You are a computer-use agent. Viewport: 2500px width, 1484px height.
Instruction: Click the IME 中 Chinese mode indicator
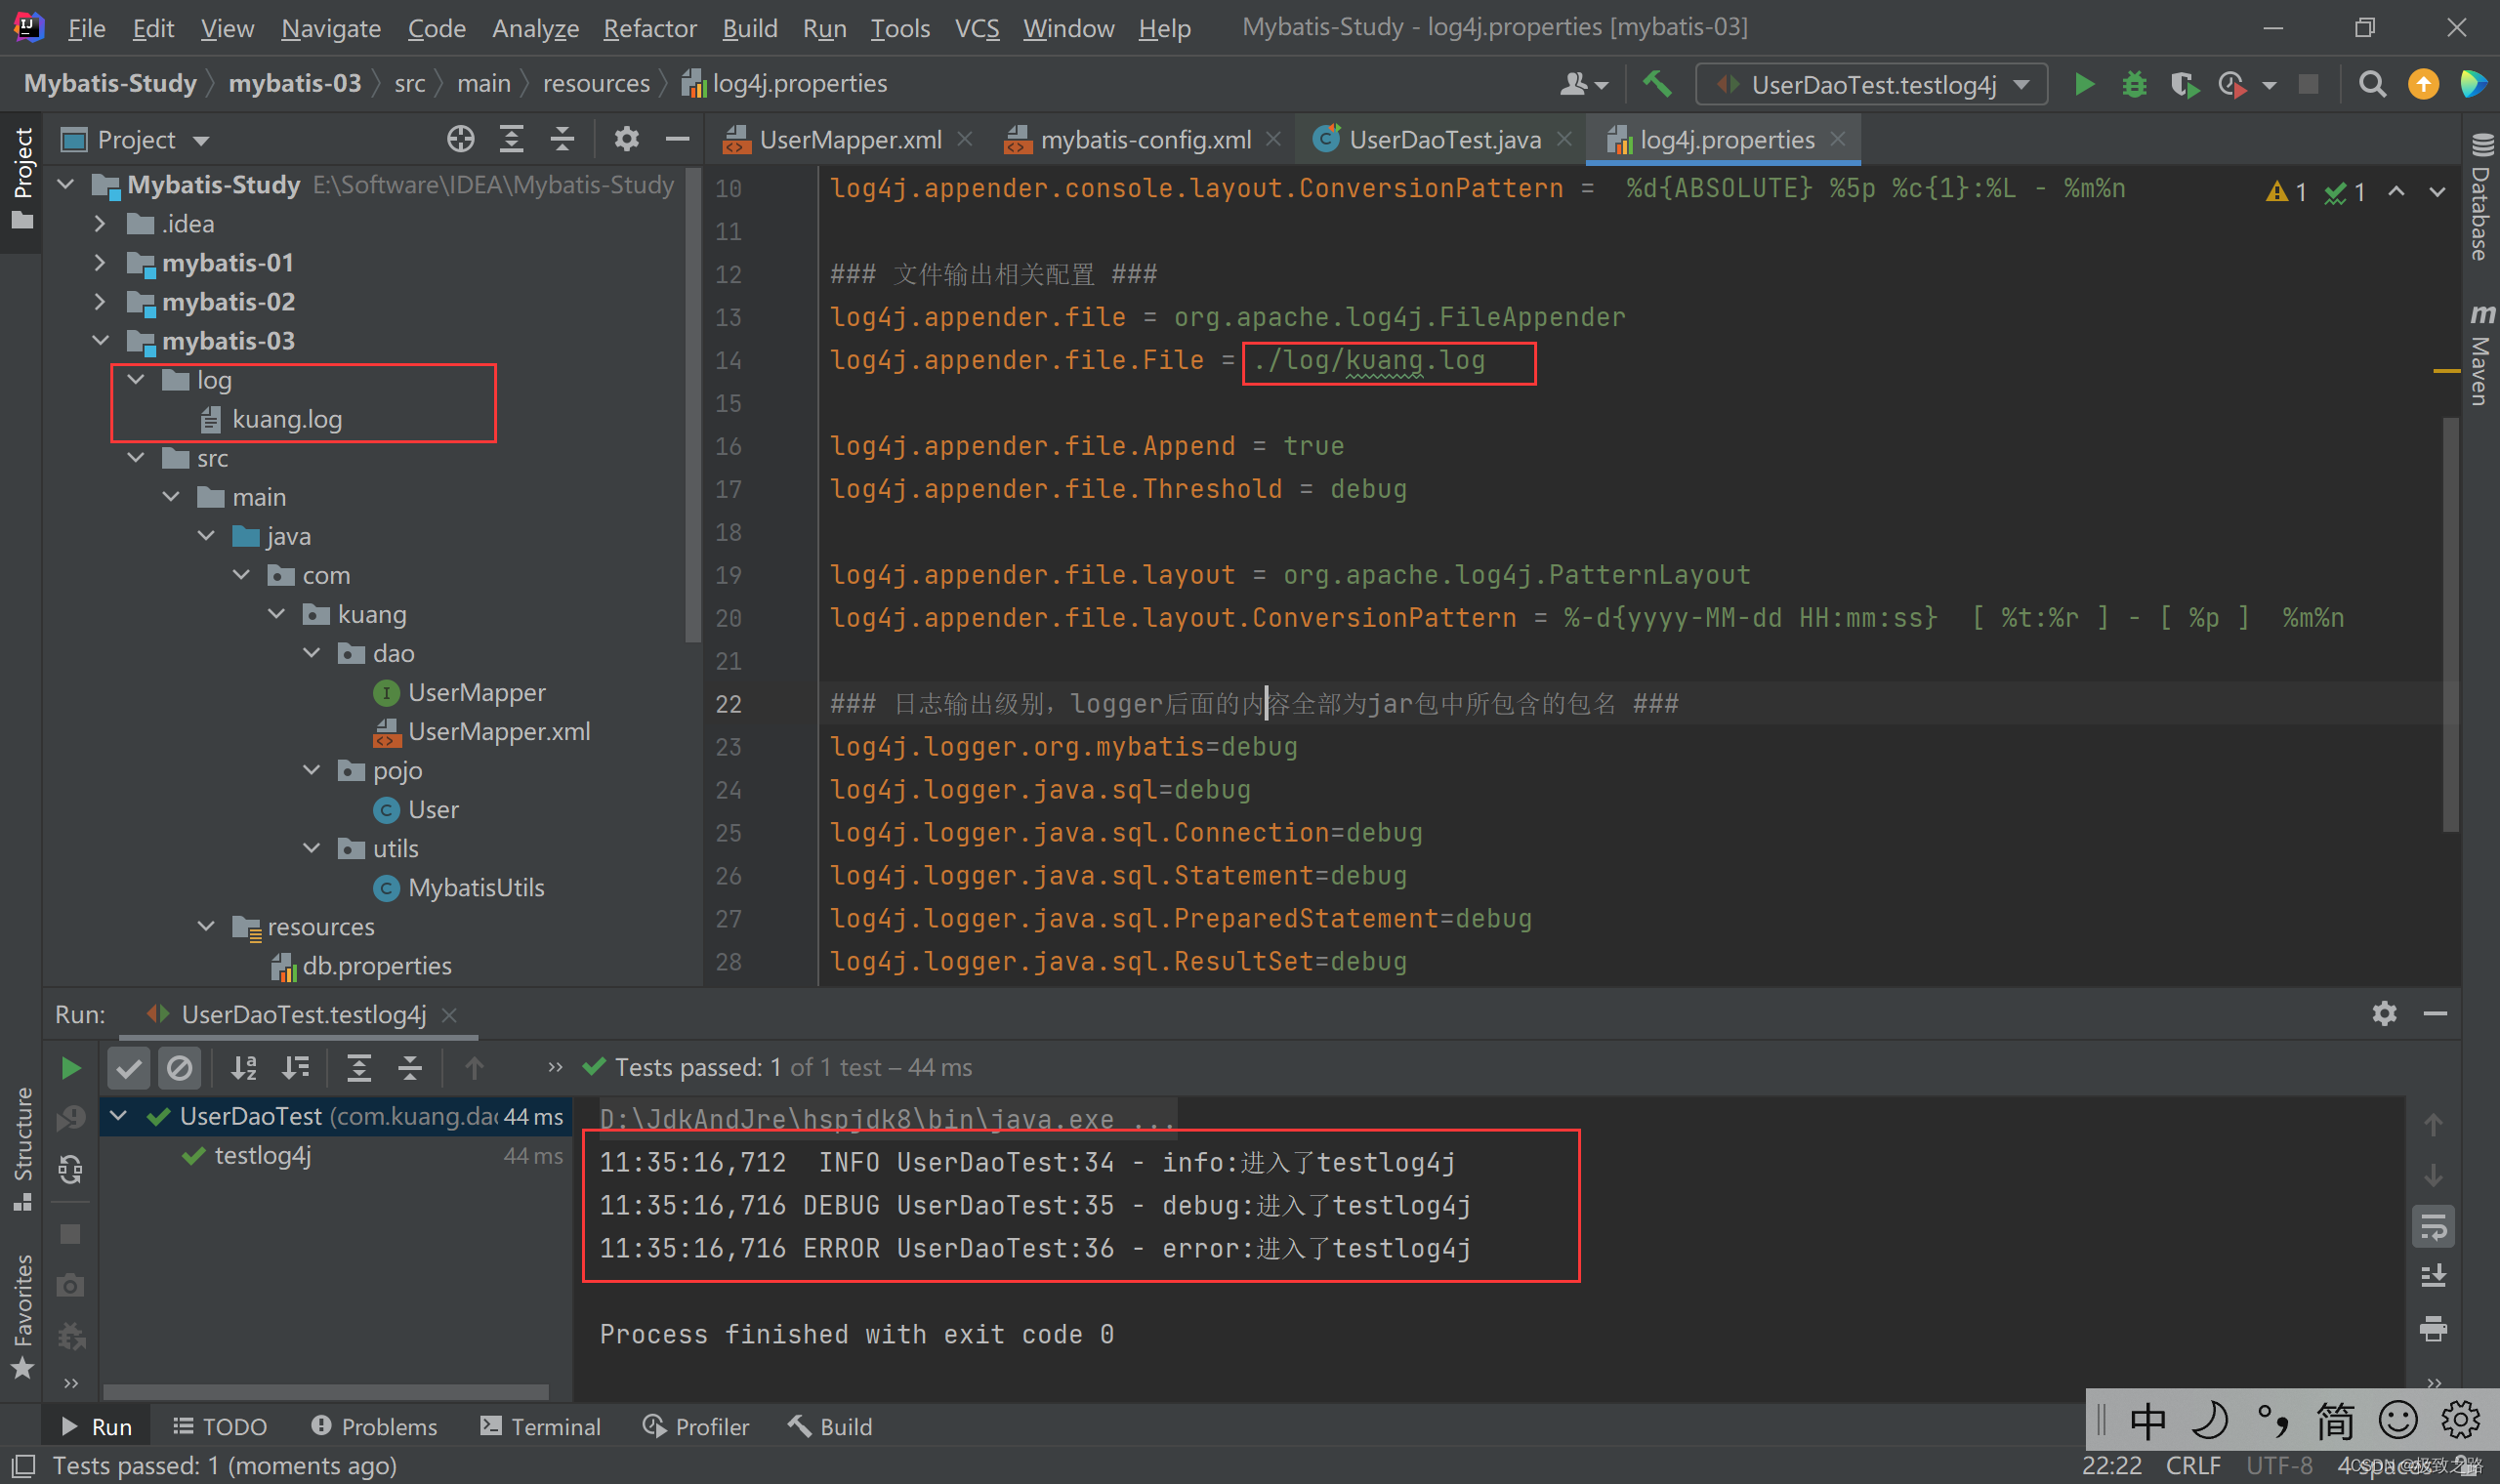click(x=2147, y=1420)
